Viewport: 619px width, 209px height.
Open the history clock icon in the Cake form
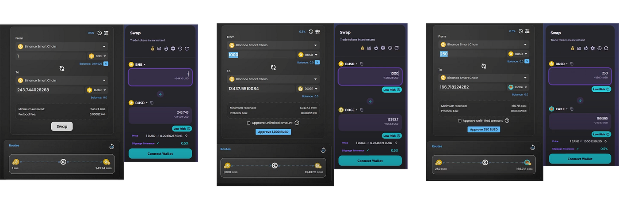click(521, 31)
